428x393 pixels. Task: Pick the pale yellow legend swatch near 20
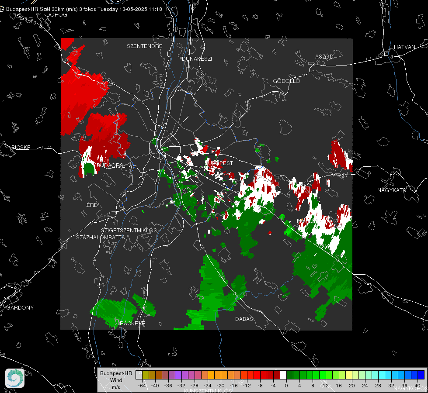click(x=349, y=375)
